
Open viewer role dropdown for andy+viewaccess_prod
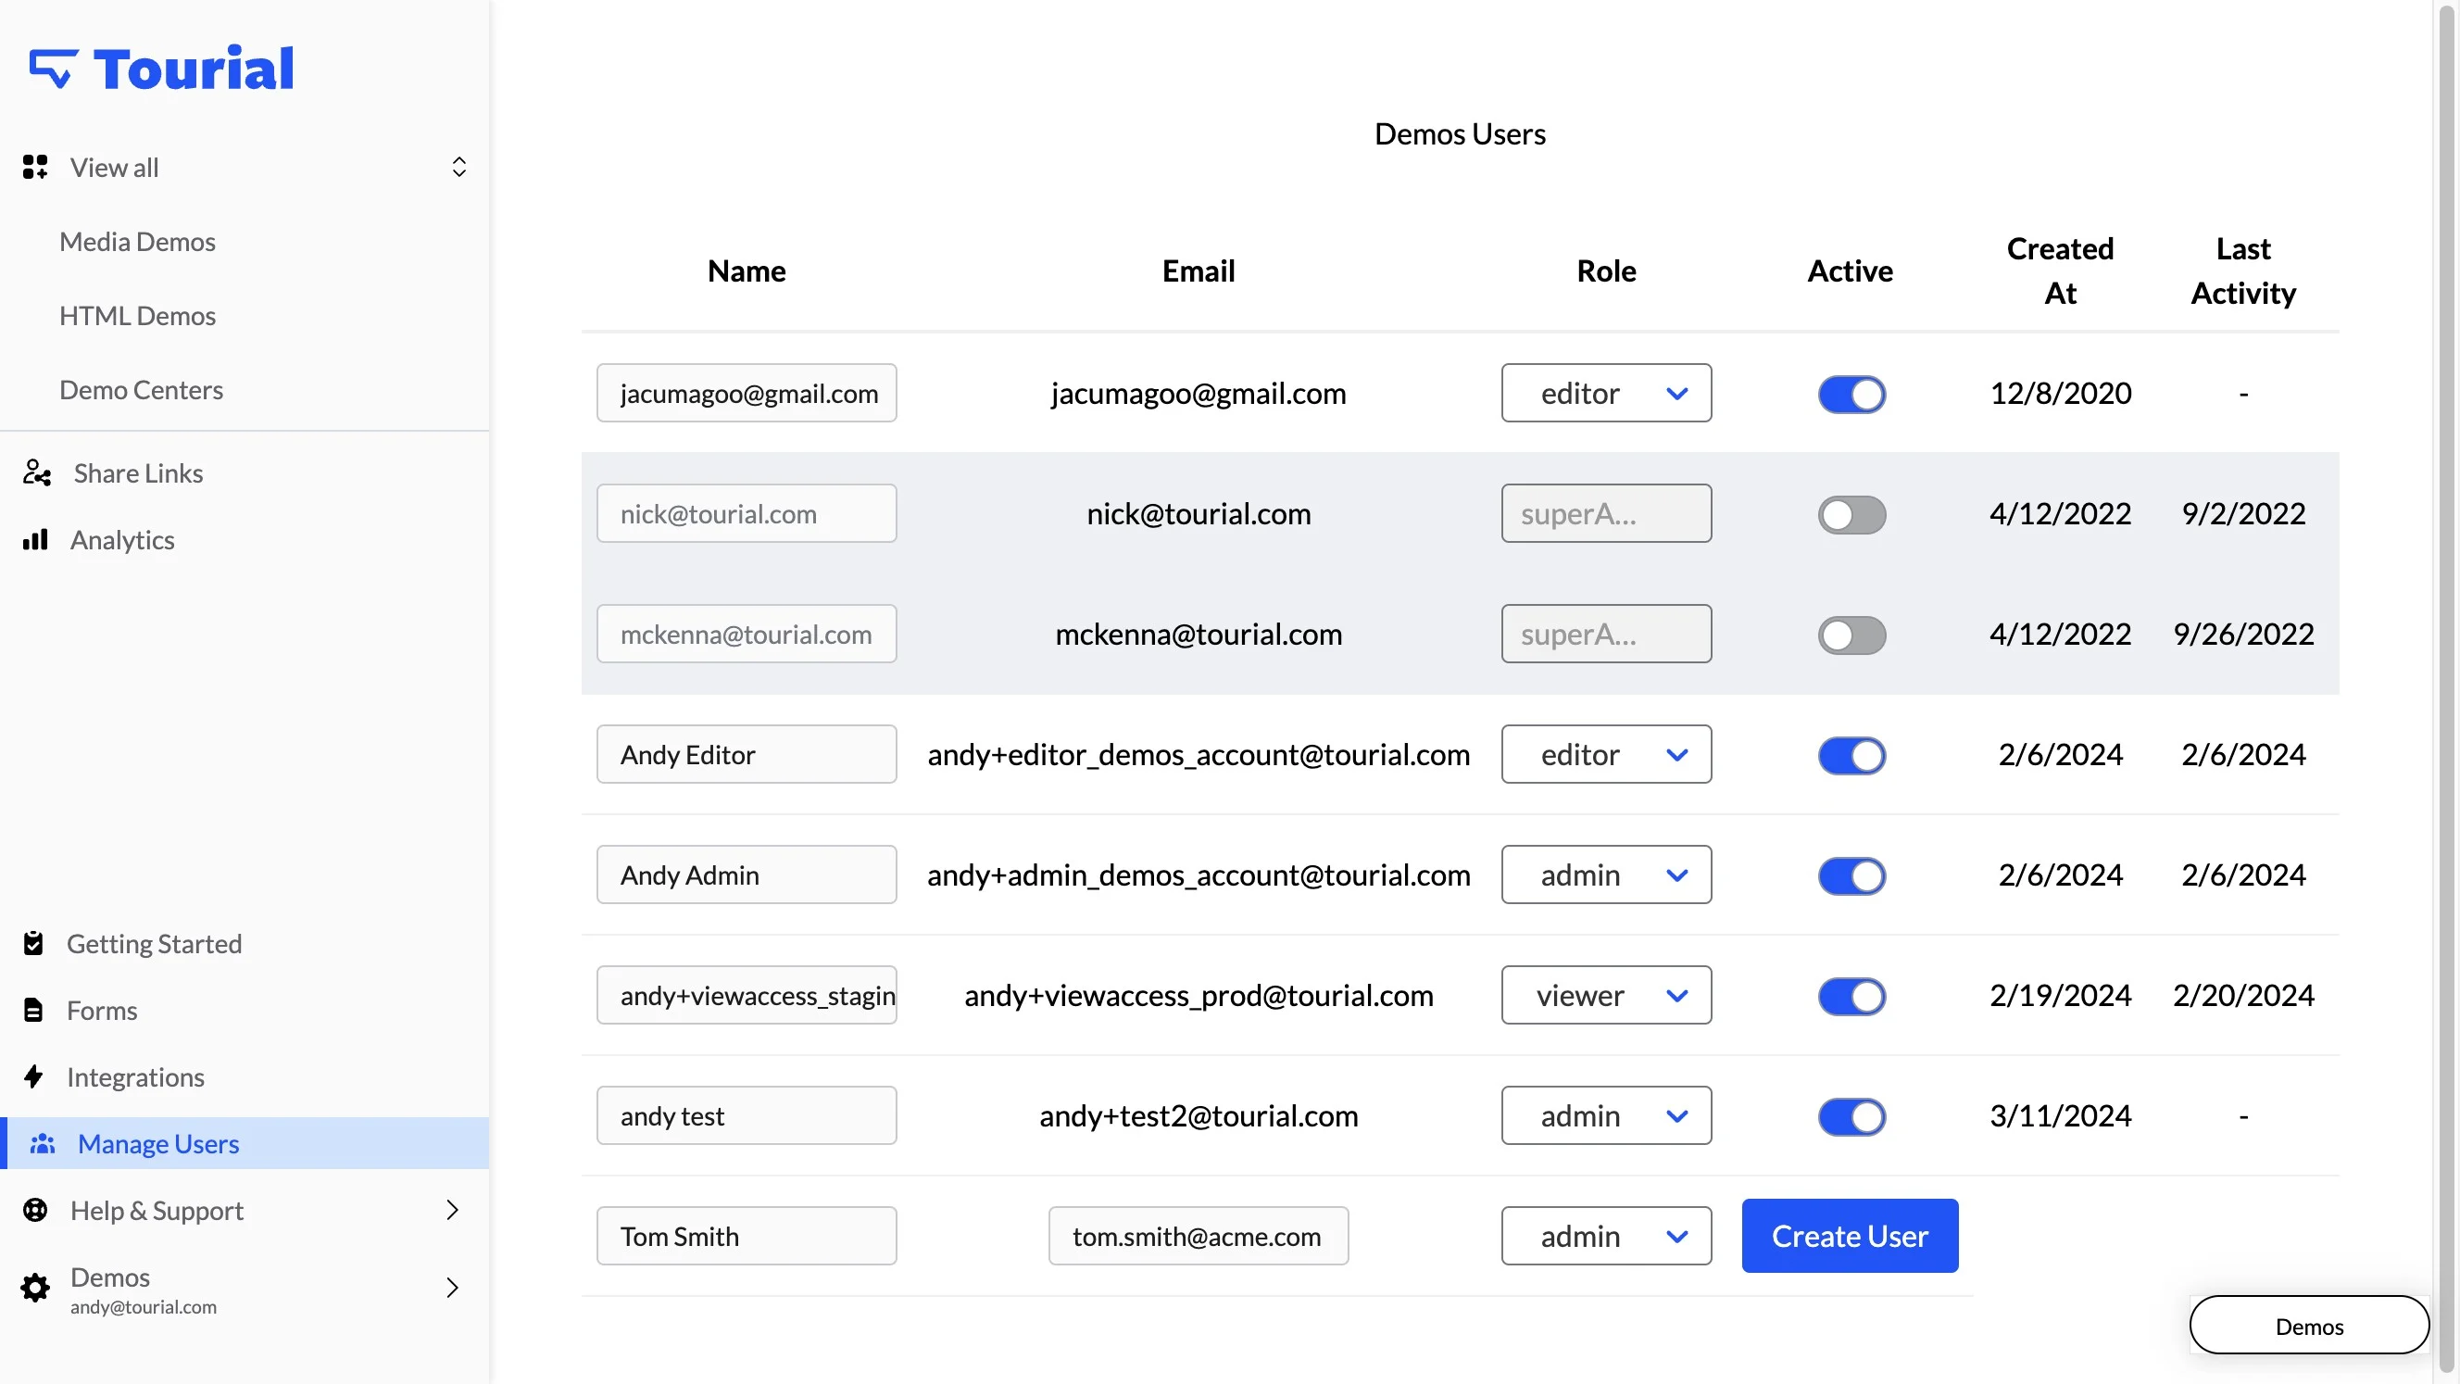[1606, 995]
